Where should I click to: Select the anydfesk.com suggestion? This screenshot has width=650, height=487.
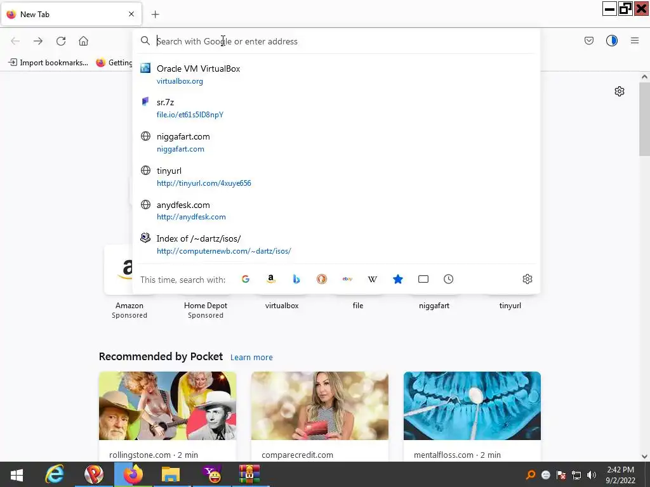tap(336, 211)
